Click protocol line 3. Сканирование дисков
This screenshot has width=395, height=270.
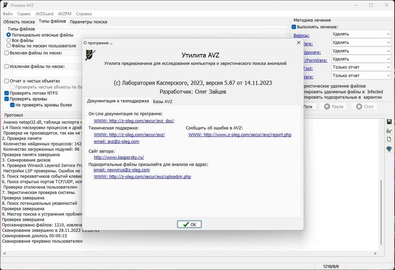click(x=26, y=160)
